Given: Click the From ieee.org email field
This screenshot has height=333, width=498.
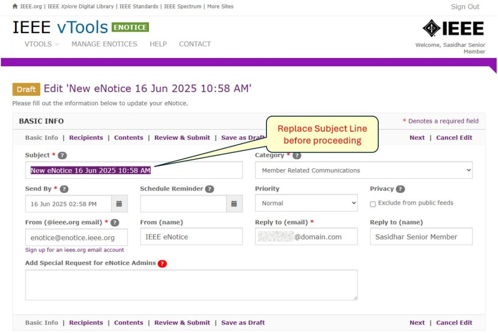Looking at the screenshot, I should coord(76,237).
